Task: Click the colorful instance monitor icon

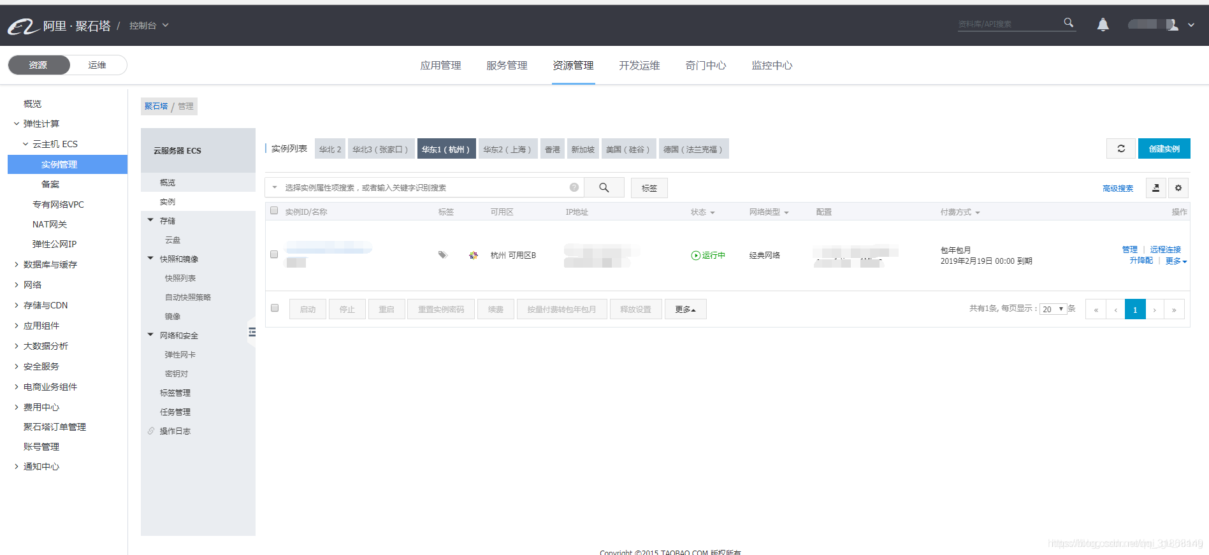Action: pyautogui.click(x=474, y=255)
